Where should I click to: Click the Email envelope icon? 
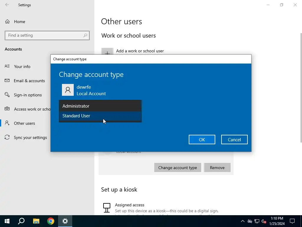[x=7, y=80]
